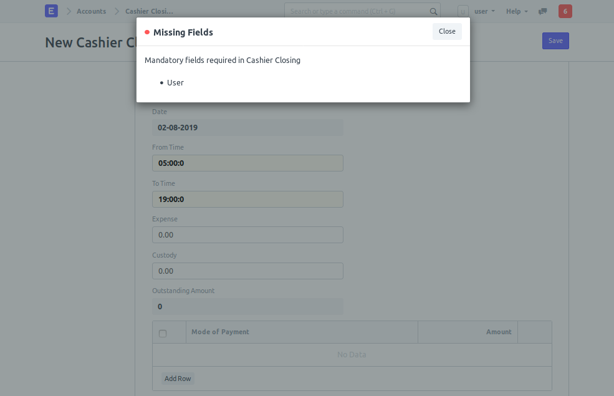Open the notifications badge showing 6

[x=565, y=11]
